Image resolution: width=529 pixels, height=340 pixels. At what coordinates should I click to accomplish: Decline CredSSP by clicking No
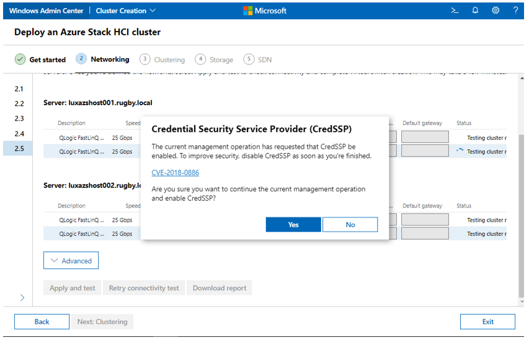350,225
